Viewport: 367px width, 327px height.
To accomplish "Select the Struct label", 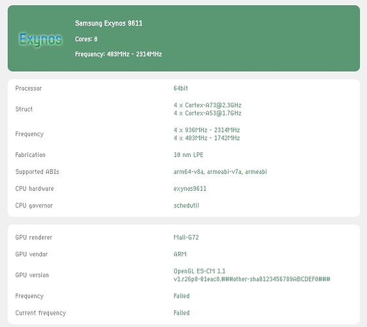I will [x=24, y=109].
